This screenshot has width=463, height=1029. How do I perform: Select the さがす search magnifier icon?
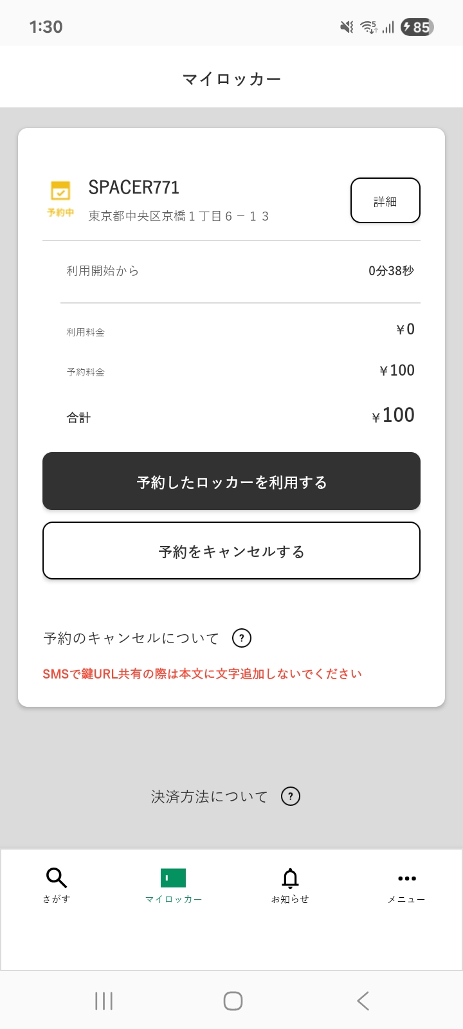[x=57, y=877]
